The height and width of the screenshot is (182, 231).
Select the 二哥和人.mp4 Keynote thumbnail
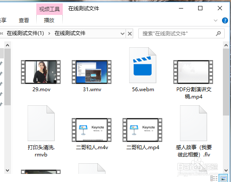point(142,130)
